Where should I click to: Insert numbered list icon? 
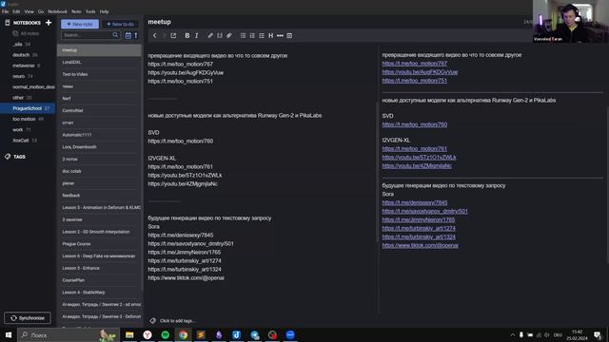tap(252, 35)
